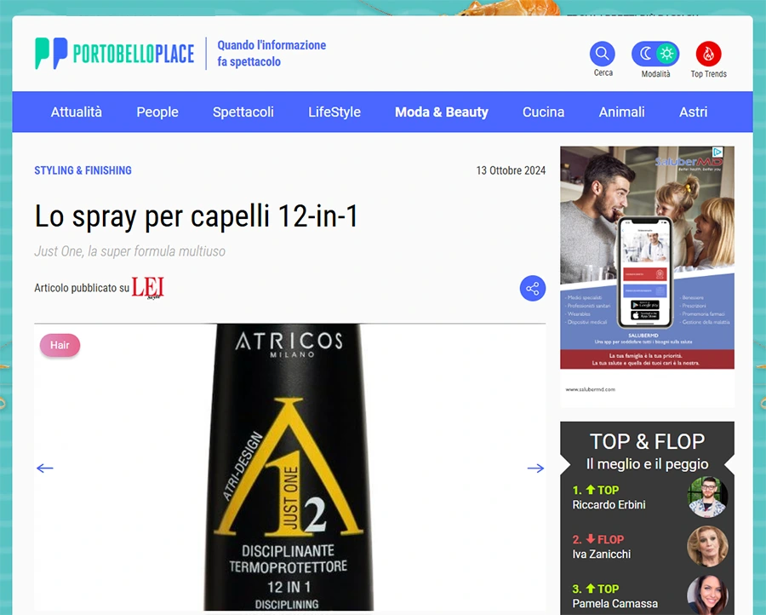Viewport: 766px width, 615px height.
Task: Click the share icon button
Action: tap(533, 289)
